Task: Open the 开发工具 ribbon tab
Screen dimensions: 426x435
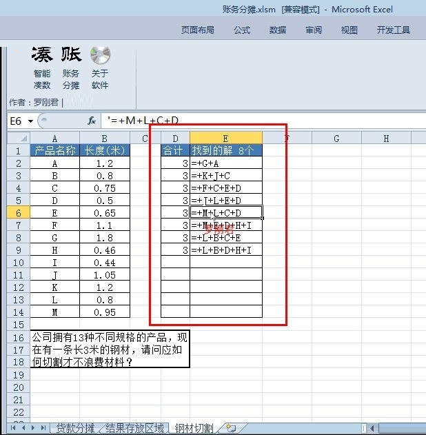Action: click(x=394, y=30)
